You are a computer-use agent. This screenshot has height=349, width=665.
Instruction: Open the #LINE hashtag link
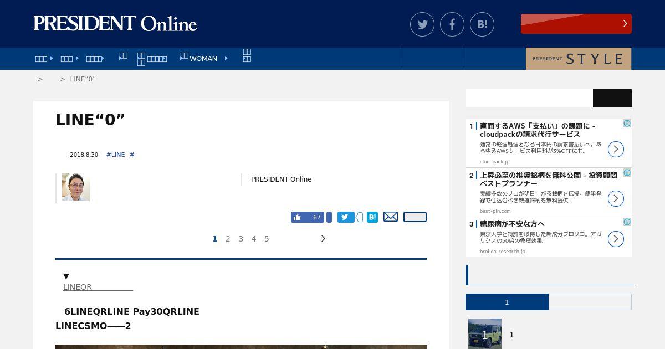coord(115,155)
